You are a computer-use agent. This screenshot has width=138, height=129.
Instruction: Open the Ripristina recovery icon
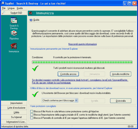tap(14, 33)
